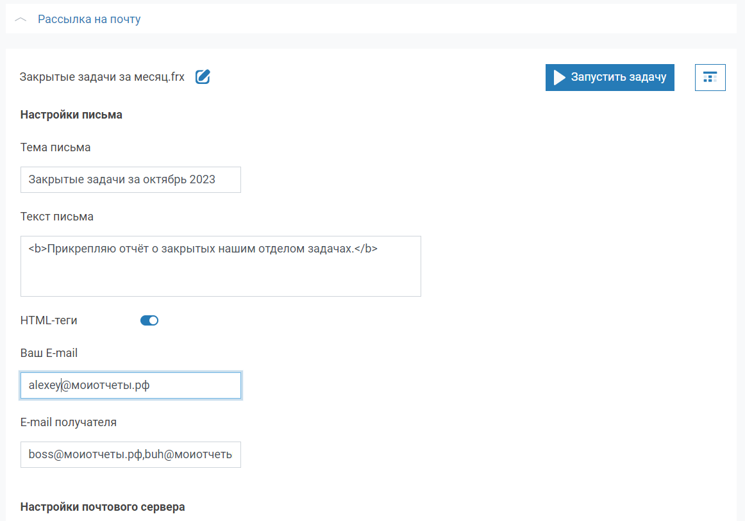Click the HTML-теги label
Screen dimensions: 745x521
tap(49, 320)
